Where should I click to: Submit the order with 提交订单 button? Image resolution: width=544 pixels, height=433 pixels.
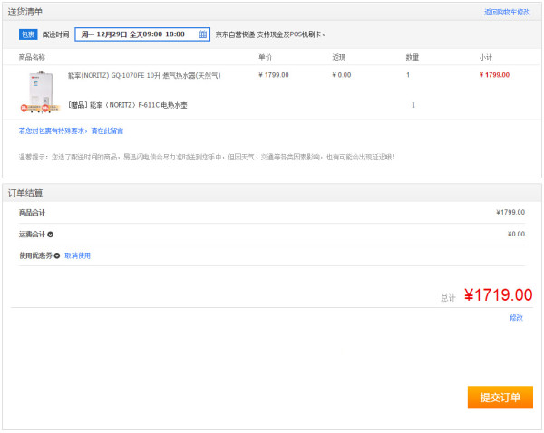500,397
